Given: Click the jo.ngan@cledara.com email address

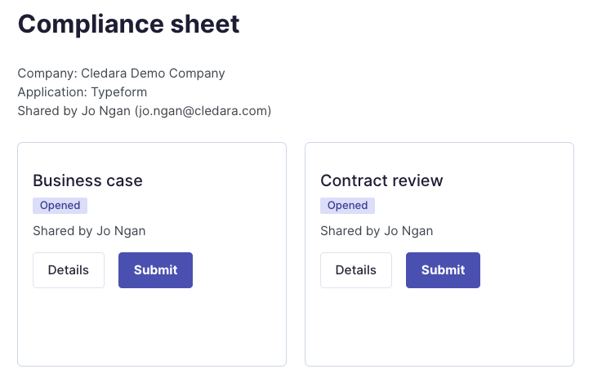Looking at the screenshot, I should (203, 111).
